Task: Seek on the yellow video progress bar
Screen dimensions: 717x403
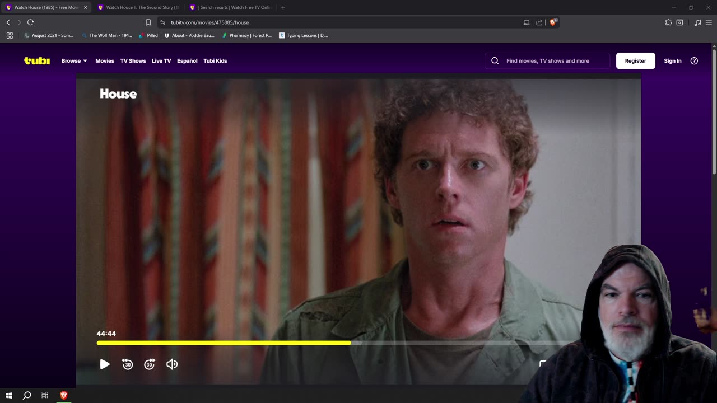Action: click(x=224, y=343)
